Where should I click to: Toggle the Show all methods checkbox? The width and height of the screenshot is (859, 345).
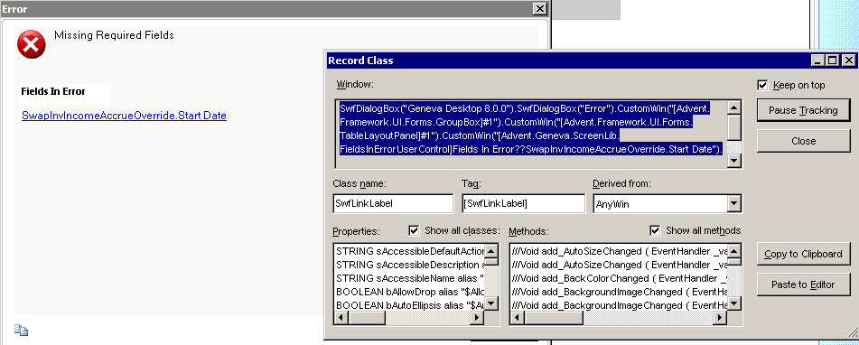655,230
